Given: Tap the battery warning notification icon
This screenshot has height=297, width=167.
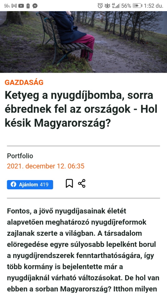Looking at the screenshot, I should [28, 6].
